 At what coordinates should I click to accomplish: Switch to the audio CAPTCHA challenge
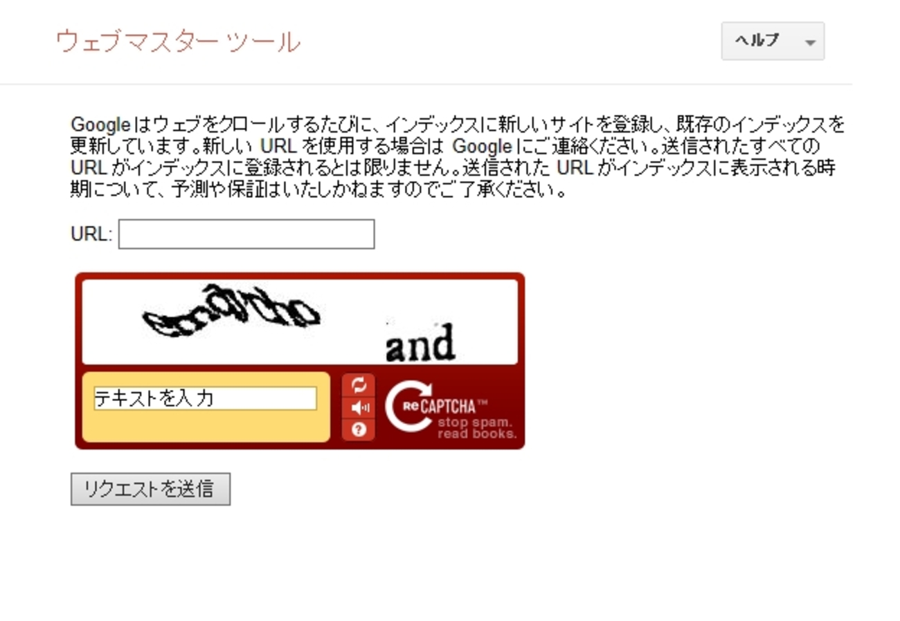click(359, 408)
